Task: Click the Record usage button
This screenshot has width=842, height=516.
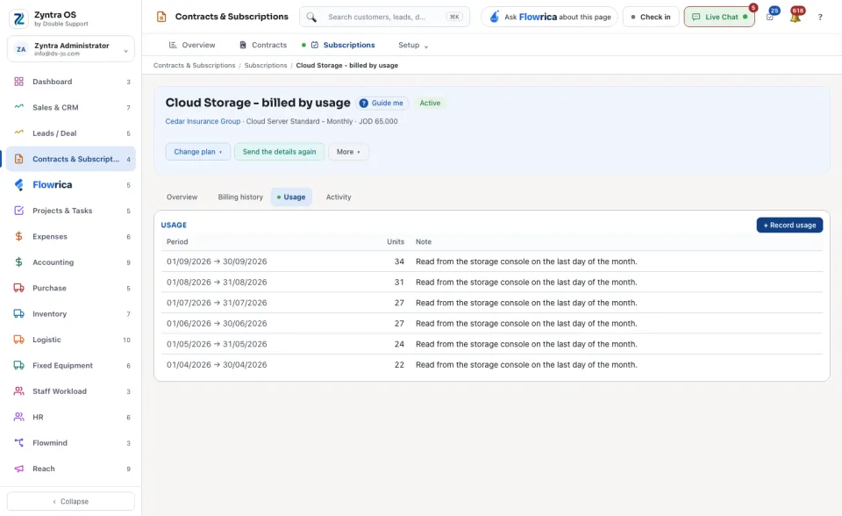Action: (x=789, y=226)
